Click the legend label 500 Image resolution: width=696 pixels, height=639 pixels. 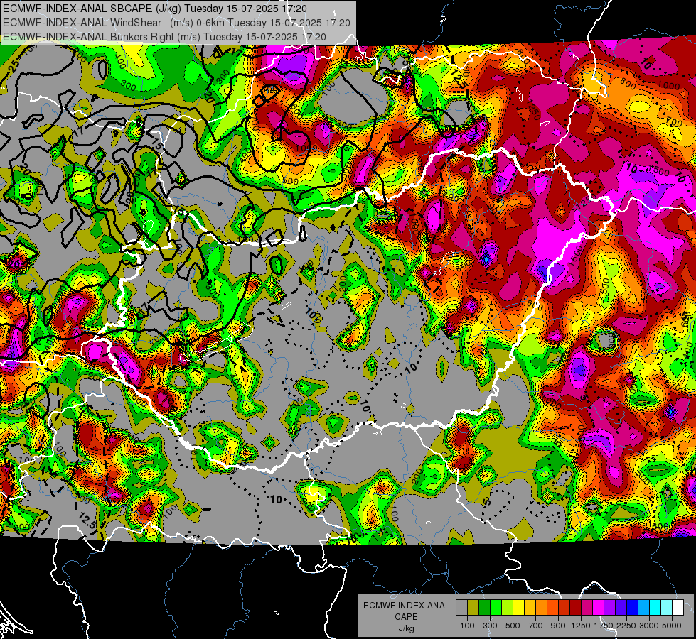513,626
